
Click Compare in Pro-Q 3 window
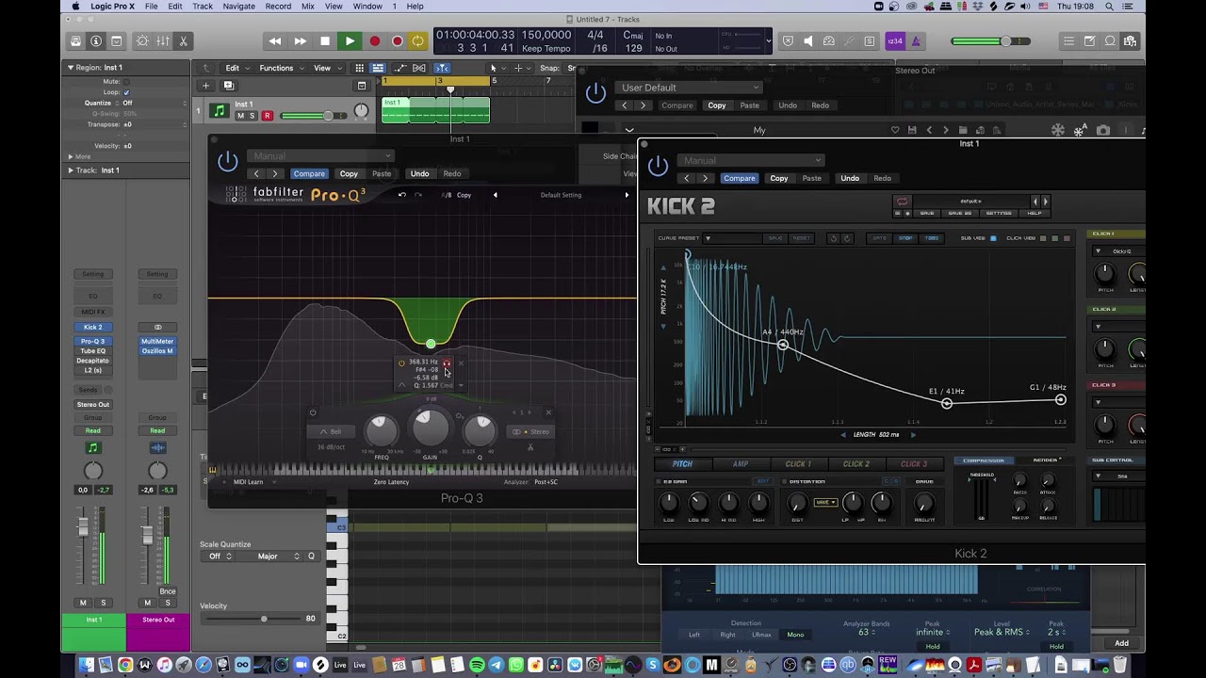coord(309,173)
